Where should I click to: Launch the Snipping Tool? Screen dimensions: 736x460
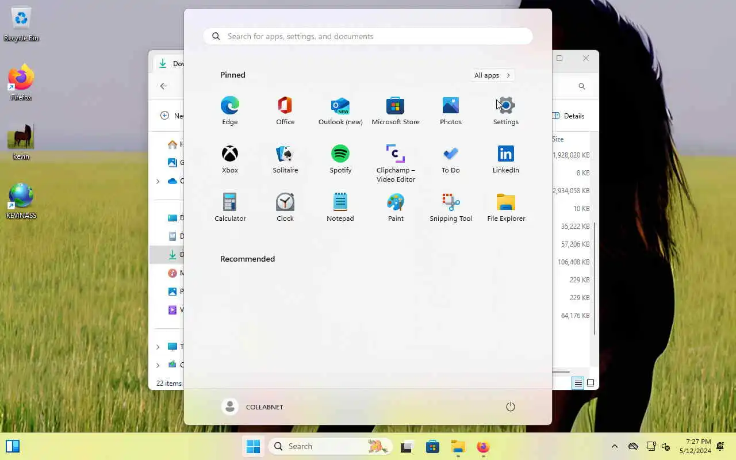(451, 207)
